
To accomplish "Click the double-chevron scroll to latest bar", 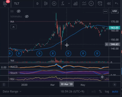I will pyautogui.click(x=102, y=77).
